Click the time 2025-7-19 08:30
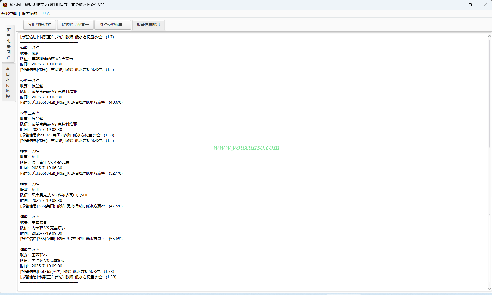The height and width of the screenshot is (295, 492). click(47, 201)
